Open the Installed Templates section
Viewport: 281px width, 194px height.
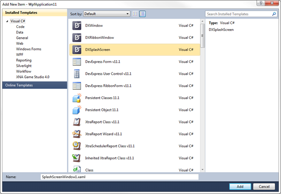click(35, 13)
